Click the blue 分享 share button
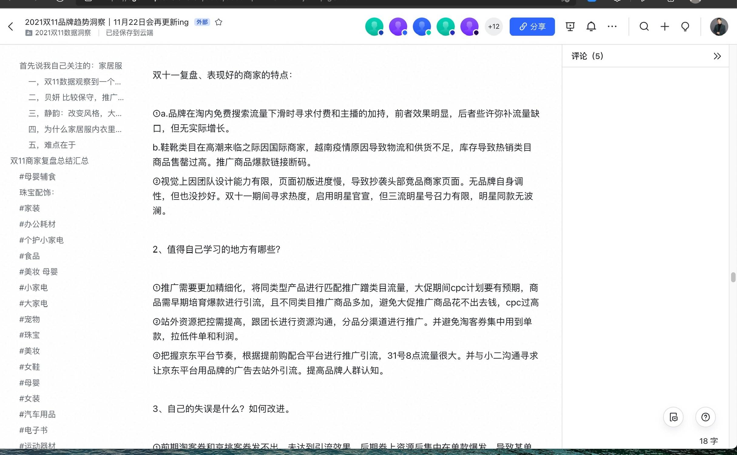The image size is (737, 455). point(532,27)
